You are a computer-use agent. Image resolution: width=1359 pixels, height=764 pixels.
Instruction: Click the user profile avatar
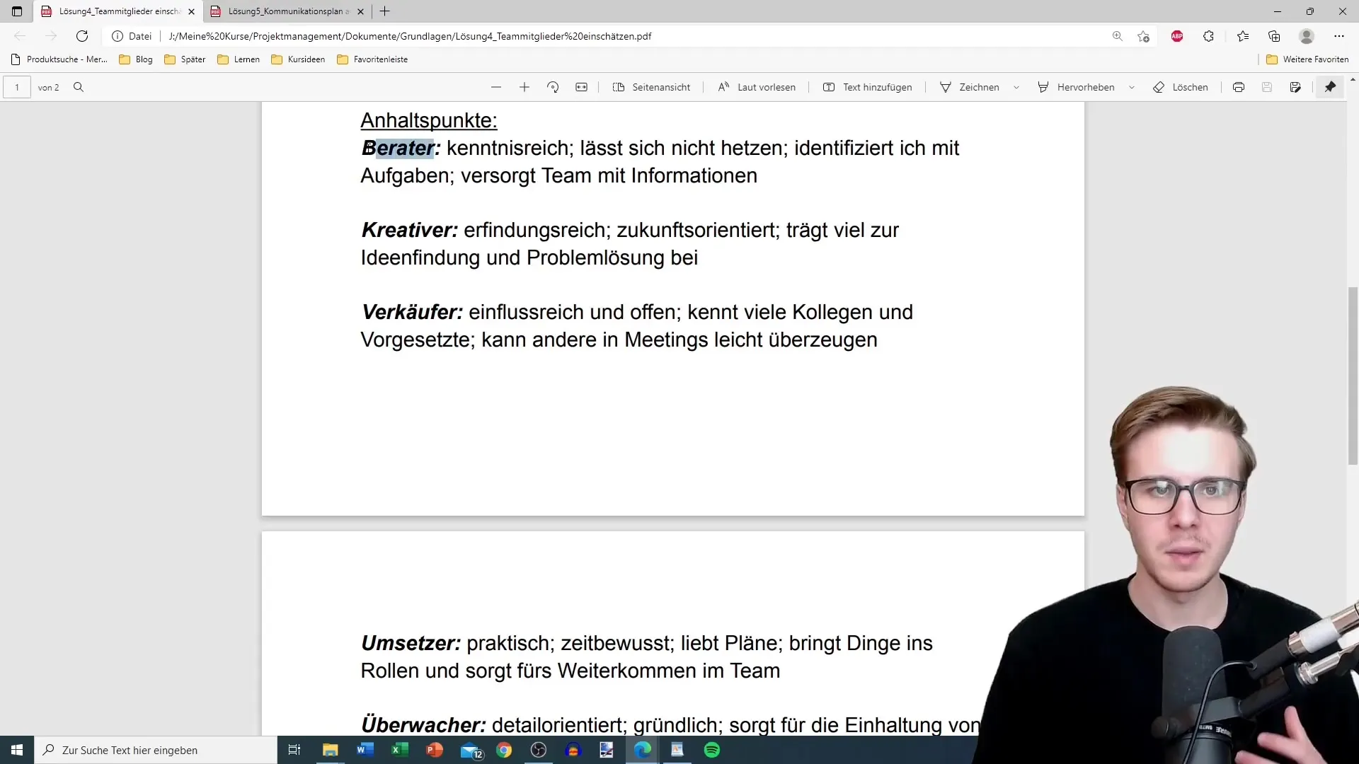(1307, 36)
